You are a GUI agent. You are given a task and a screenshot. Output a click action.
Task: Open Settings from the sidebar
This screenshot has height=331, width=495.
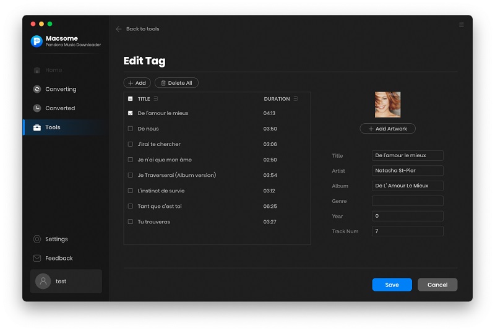pyautogui.click(x=56, y=239)
